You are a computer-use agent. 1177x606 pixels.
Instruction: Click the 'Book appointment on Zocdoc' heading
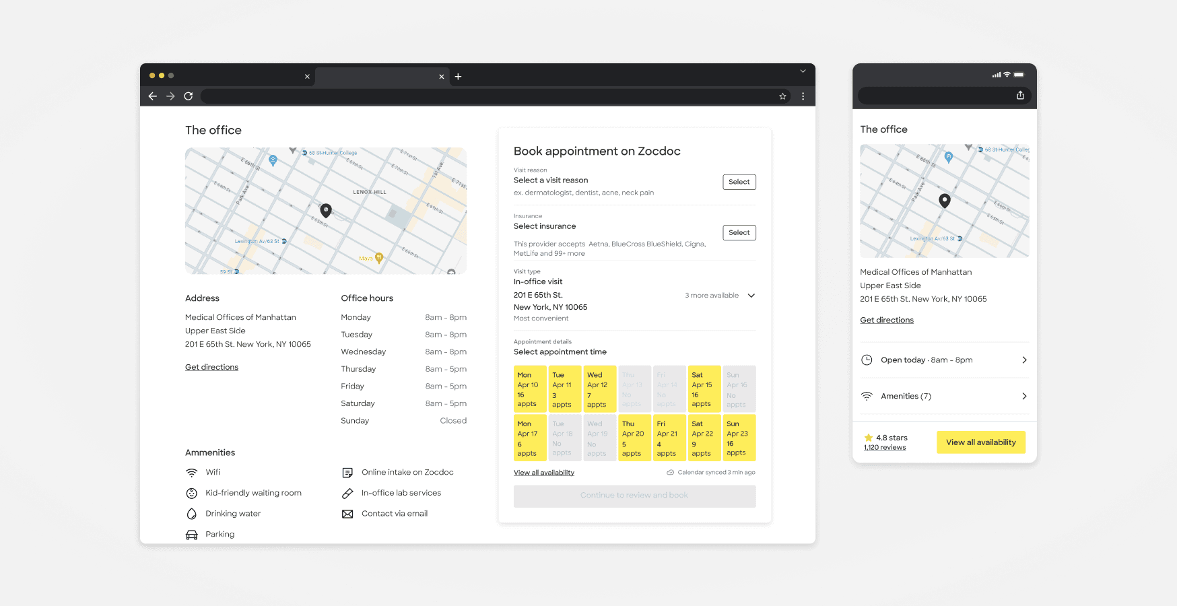[597, 151]
